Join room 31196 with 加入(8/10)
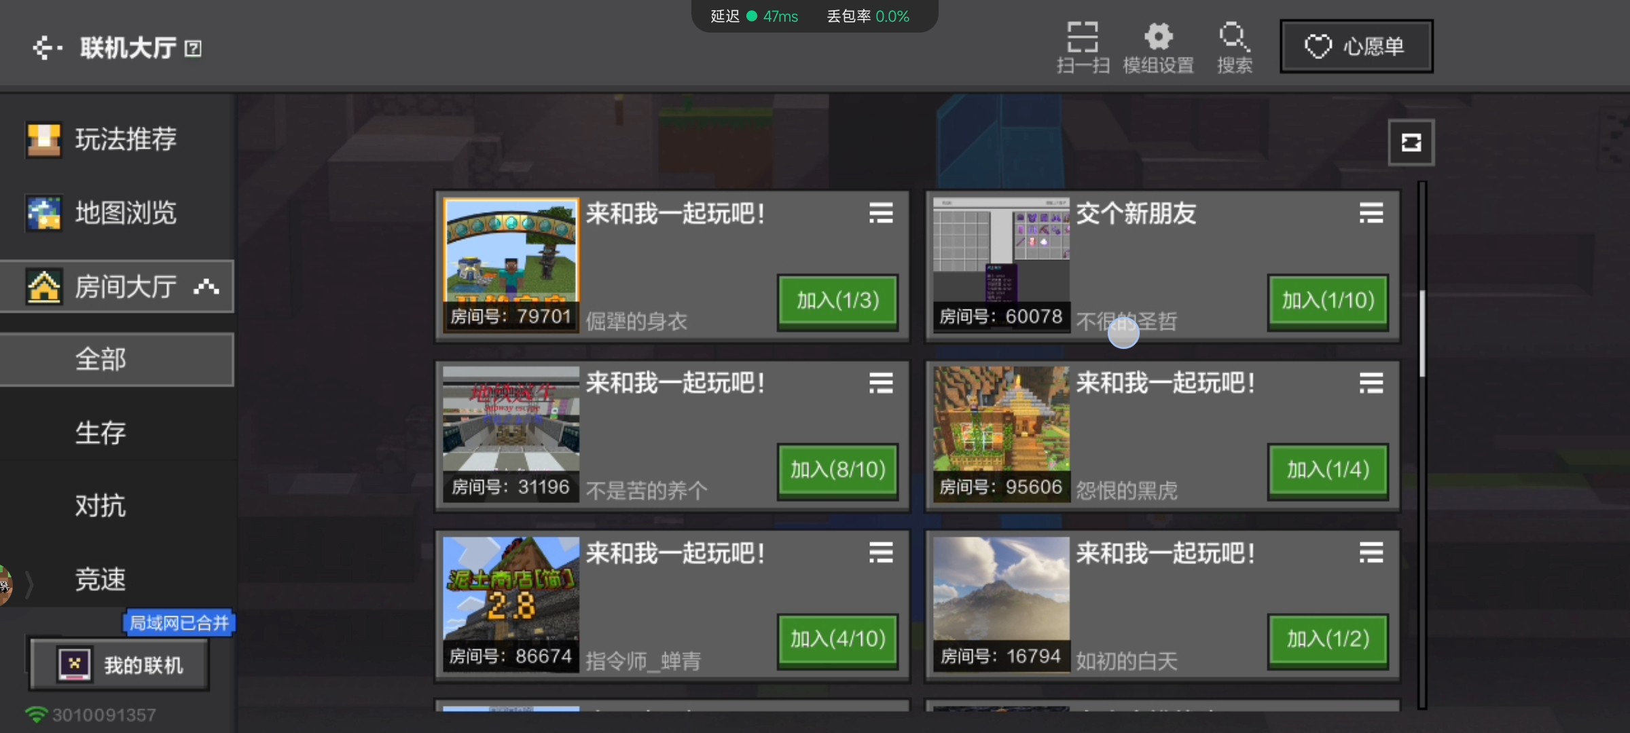Viewport: 1630px width, 733px height. click(837, 470)
